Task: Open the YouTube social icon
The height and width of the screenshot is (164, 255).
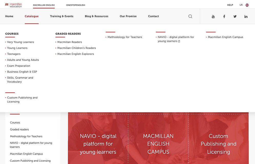Action: click(x=213, y=16)
